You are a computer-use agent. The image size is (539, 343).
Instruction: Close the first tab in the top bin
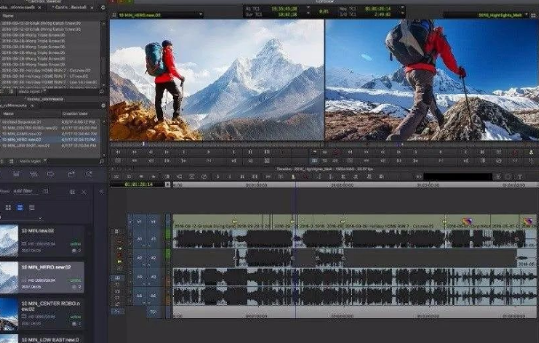pyautogui.click(x=40, y=7)
